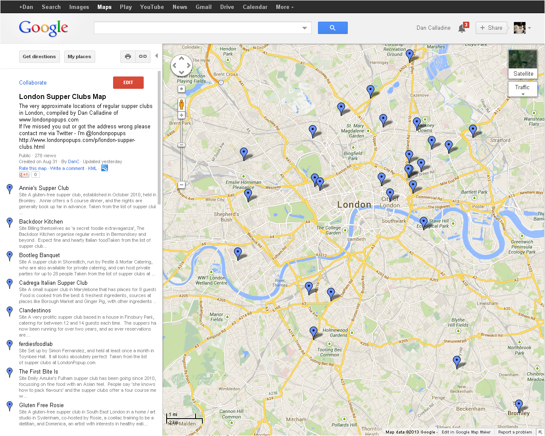
Task: Go to Images in the top bar
Action: pos(79,7)
